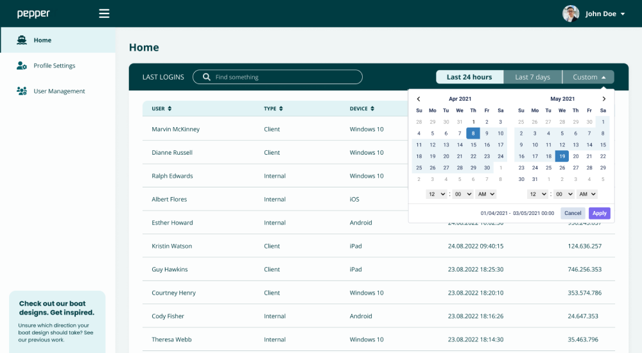Image resolution: width=642 pixels, height=353 pixels.
Task: Cancel the date range selection
Action: pos(573,213)
